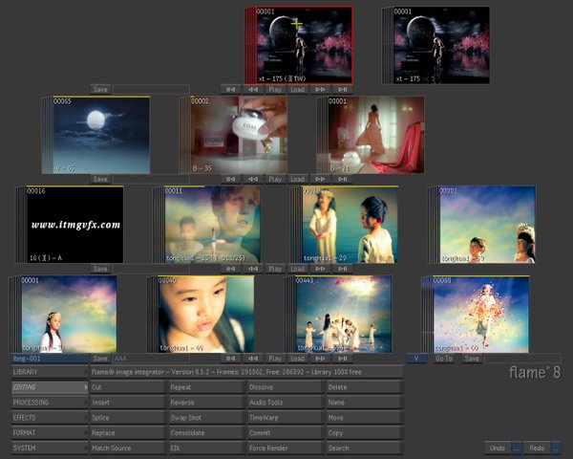Step forward one frame below xt – 175 clip

[x=321, y=89]
